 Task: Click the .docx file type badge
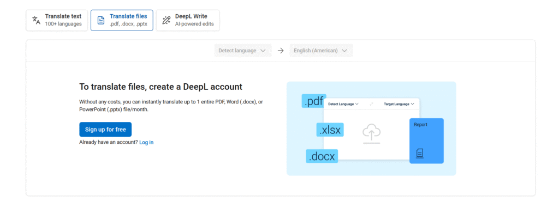[322, 156]
